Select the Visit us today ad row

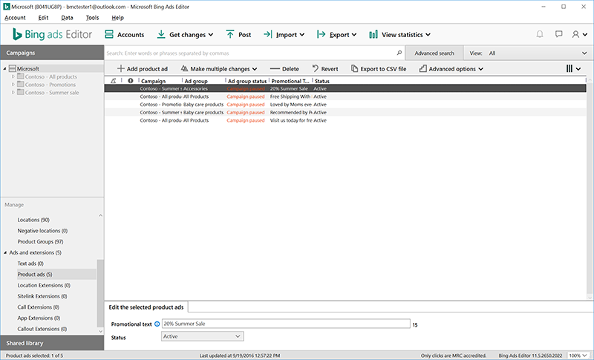[x=345, y=120]
